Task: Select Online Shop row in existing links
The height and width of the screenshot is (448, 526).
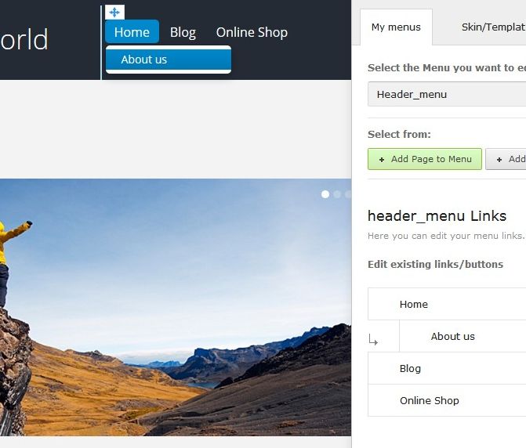Action: click(x=447, y=400)
